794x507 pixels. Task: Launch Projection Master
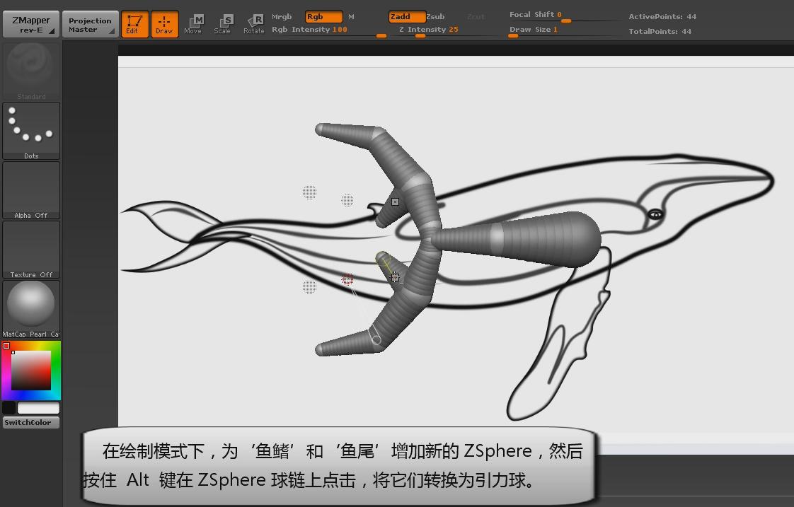click(x=90, y=24)
